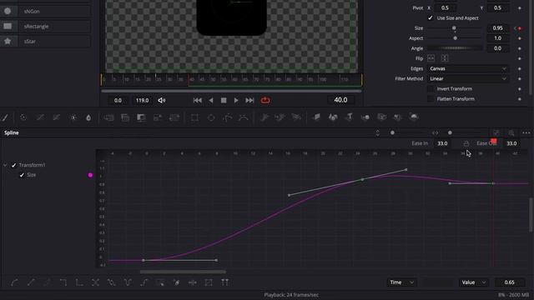The image size is (534, 300).
Task: Open the Time dropdown in Spline editor
Action: tap(402, 282)
